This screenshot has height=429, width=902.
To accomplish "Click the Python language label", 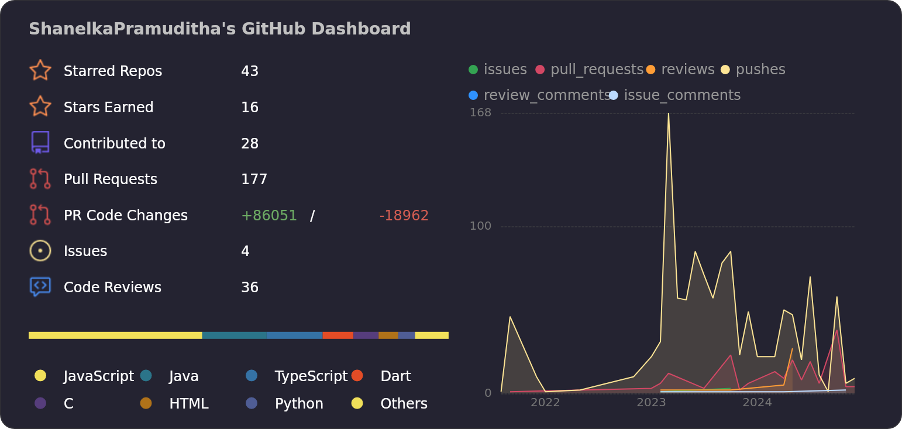I will 299,404.
